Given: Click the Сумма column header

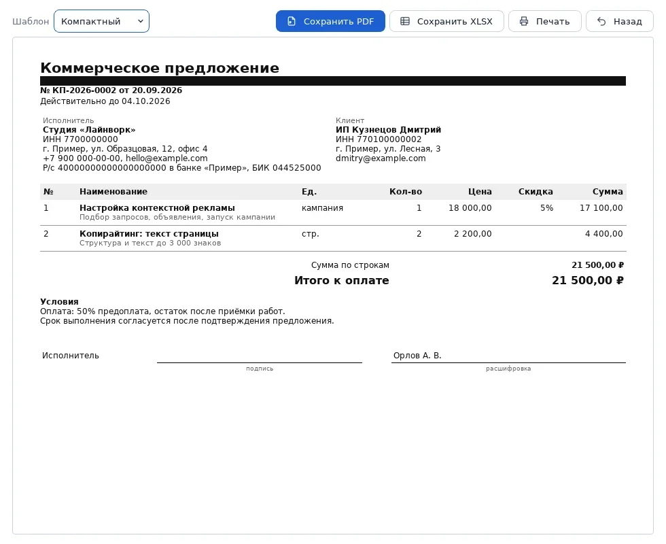Looking at the screenshot, I should 608,192.
